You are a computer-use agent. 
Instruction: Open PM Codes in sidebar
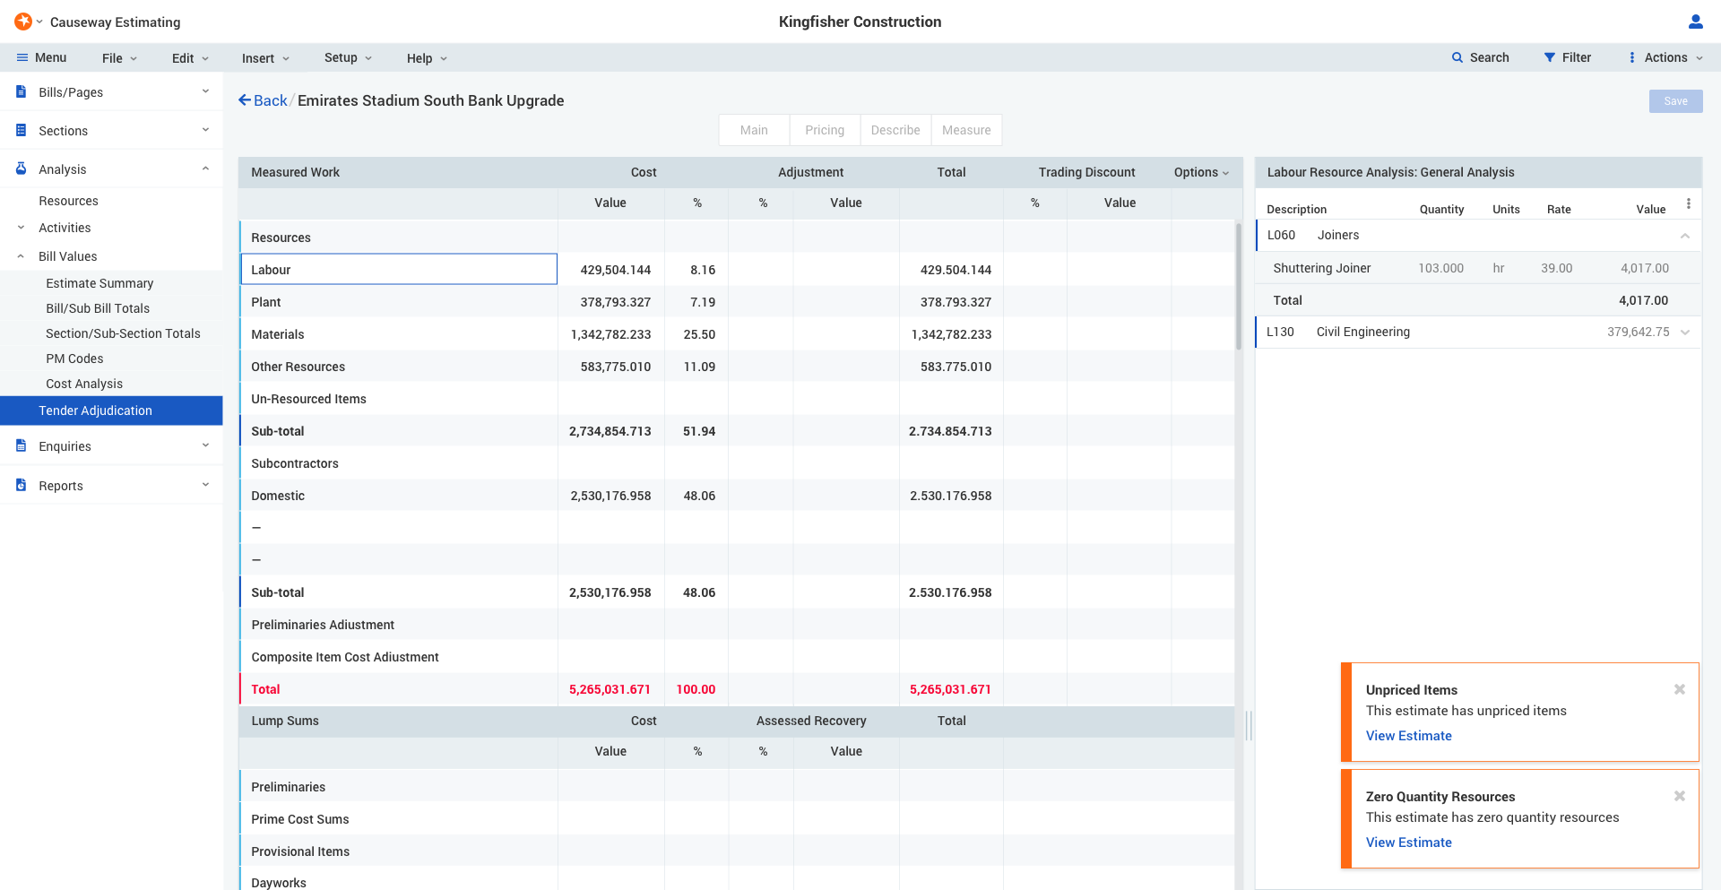[x=74, y=359]
